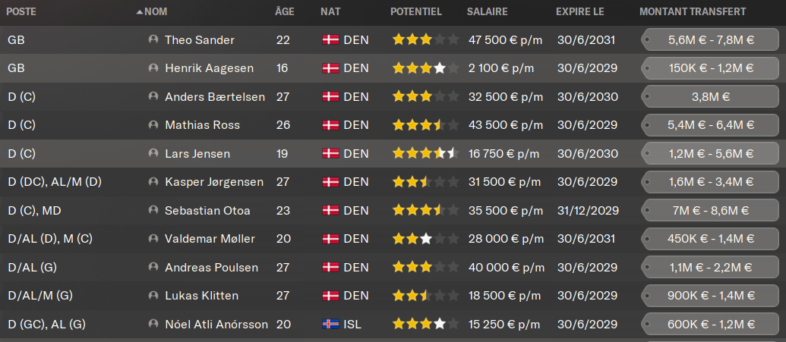The width and height of the screenshot is (786, 342).
Task: Click the info icon beside Theo Sander
Action: [x=153, y=40]
